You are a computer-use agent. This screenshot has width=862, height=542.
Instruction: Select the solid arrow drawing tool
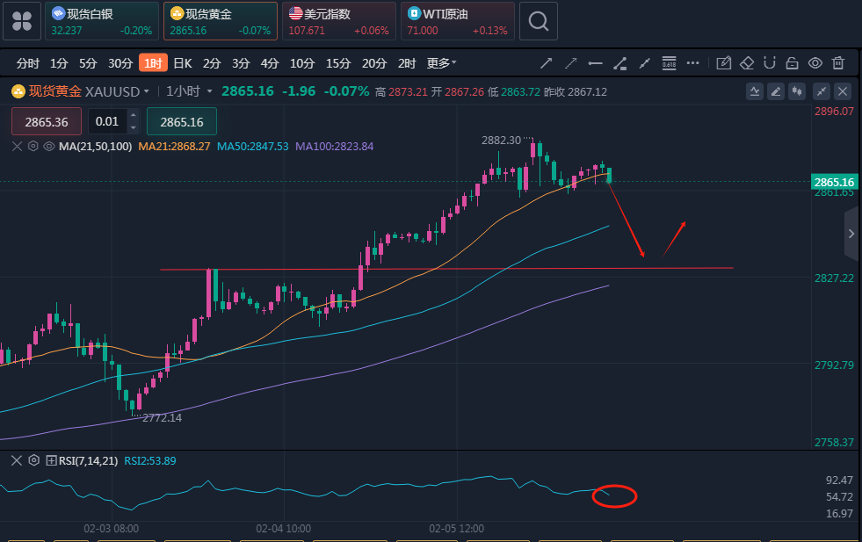[546, 63]
